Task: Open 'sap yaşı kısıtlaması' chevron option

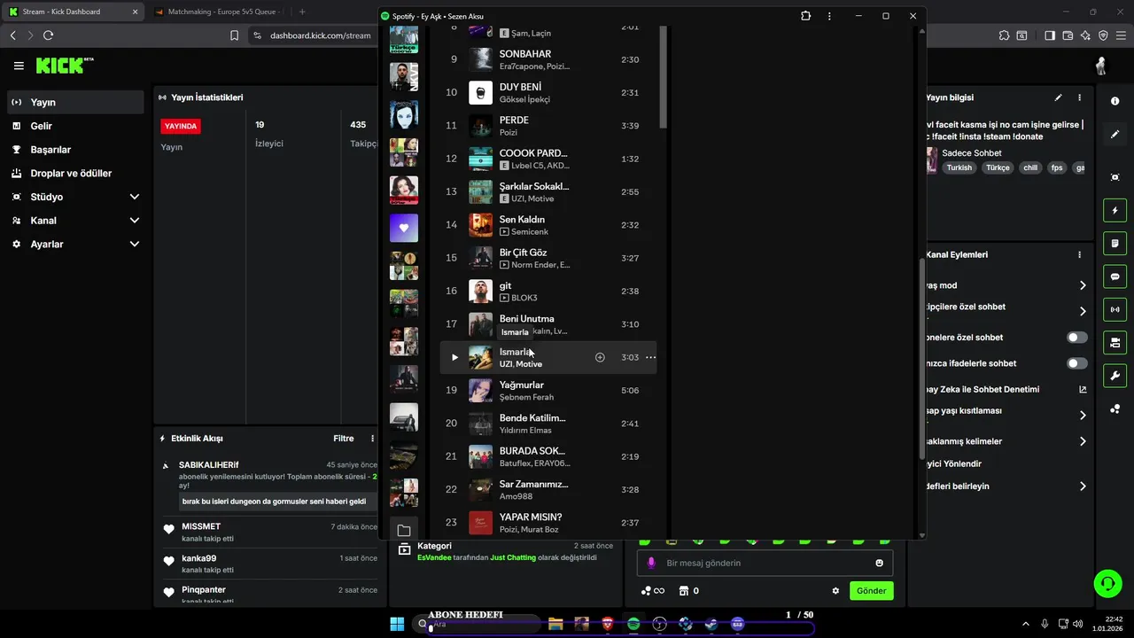Action: pos(1083,415)
